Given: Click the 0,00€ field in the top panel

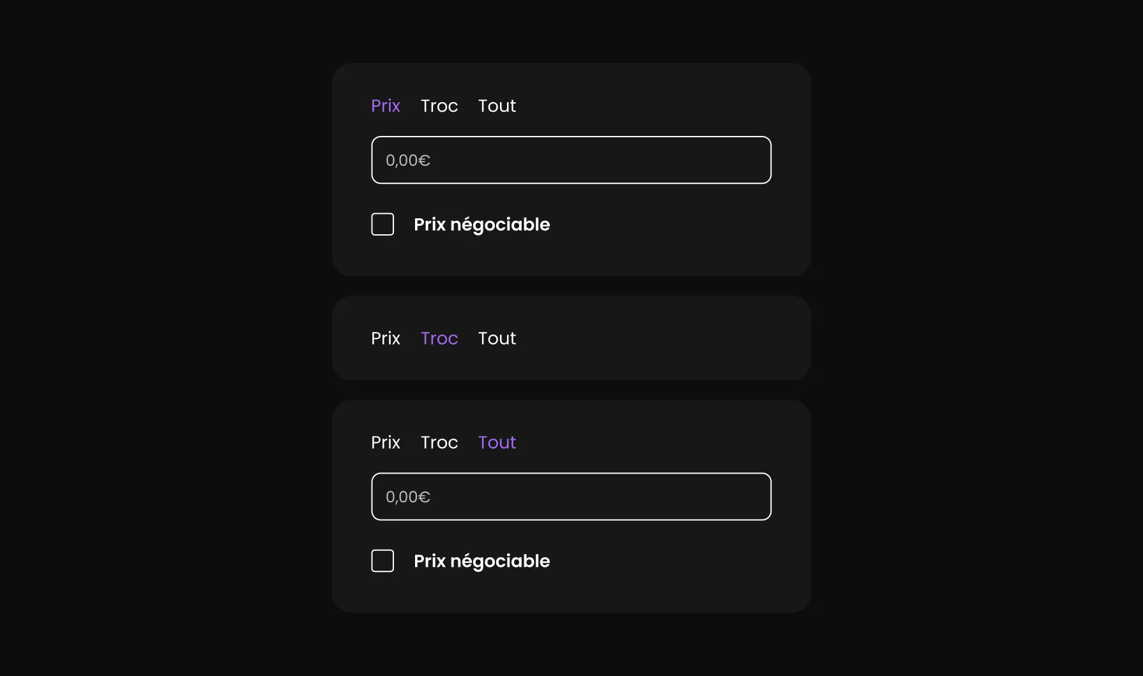Looking at the screenshot, I should pyautogui.click(x=571, y=160).
